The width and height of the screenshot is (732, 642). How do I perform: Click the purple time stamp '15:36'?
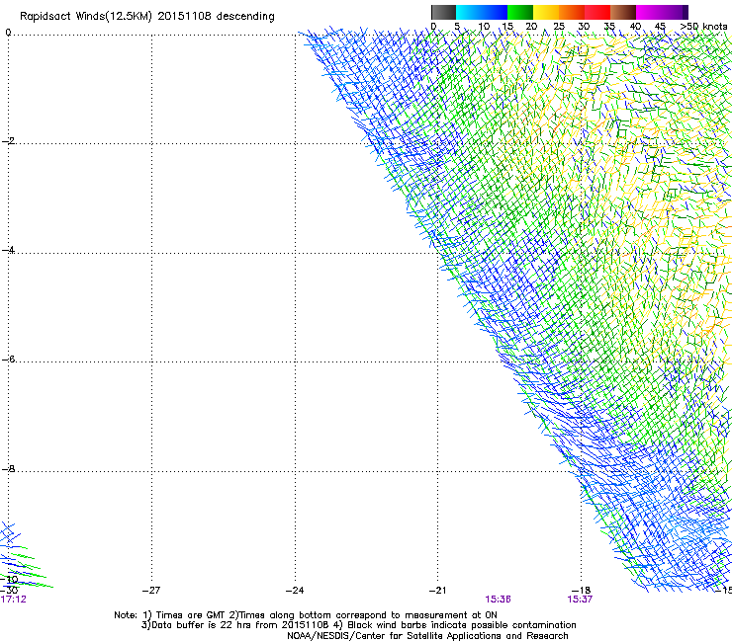tap(498, 600)
